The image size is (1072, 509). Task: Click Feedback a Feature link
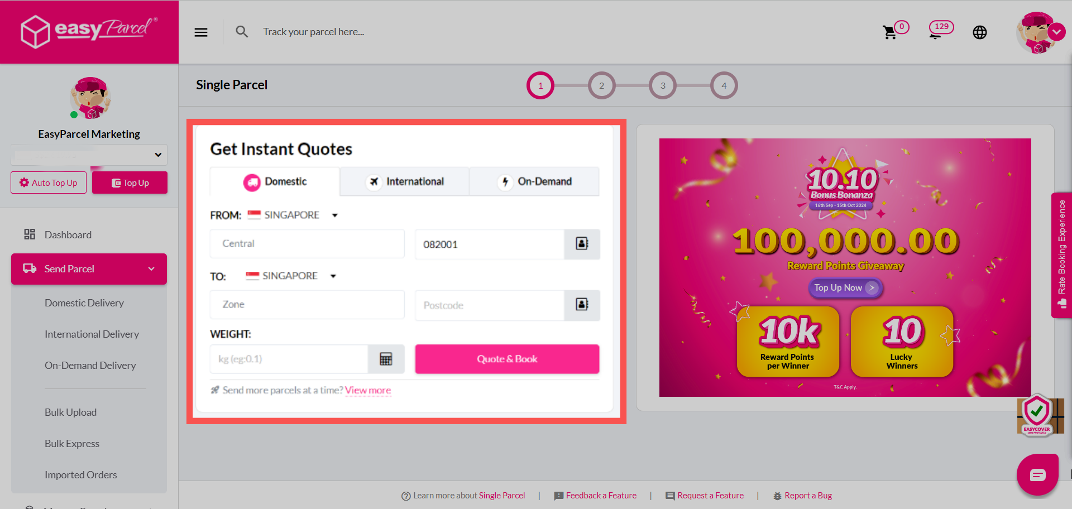[x=601, y=496]
